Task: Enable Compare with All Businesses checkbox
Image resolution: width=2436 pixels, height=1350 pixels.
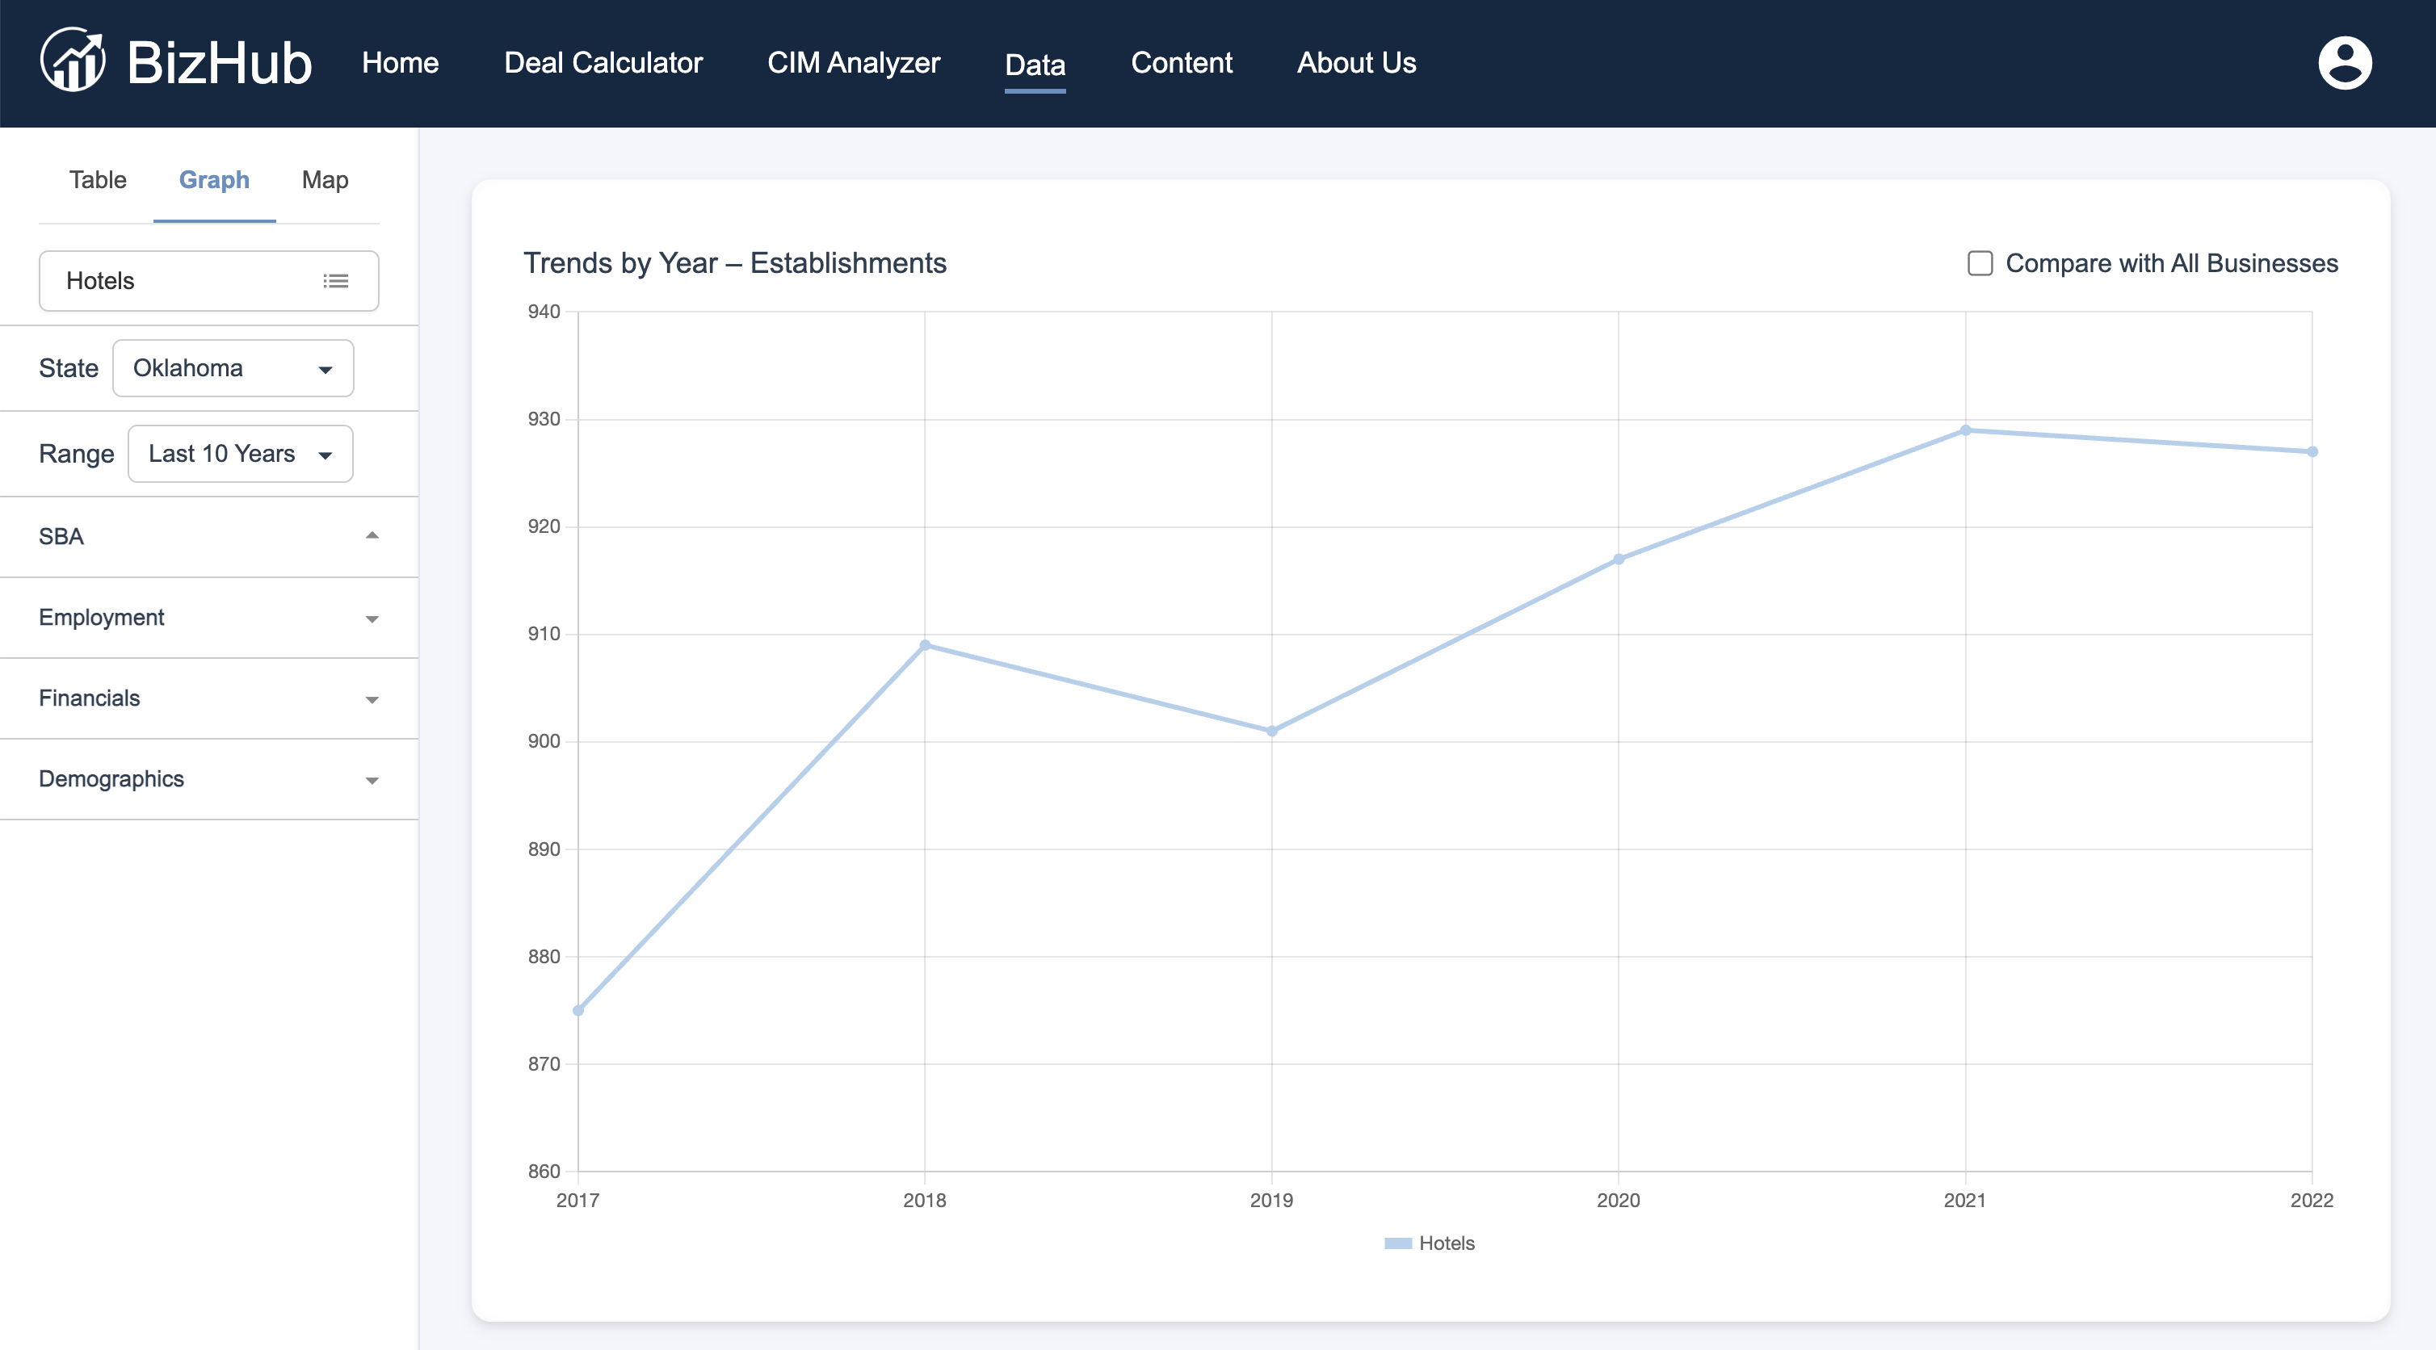Action: 1979,263
